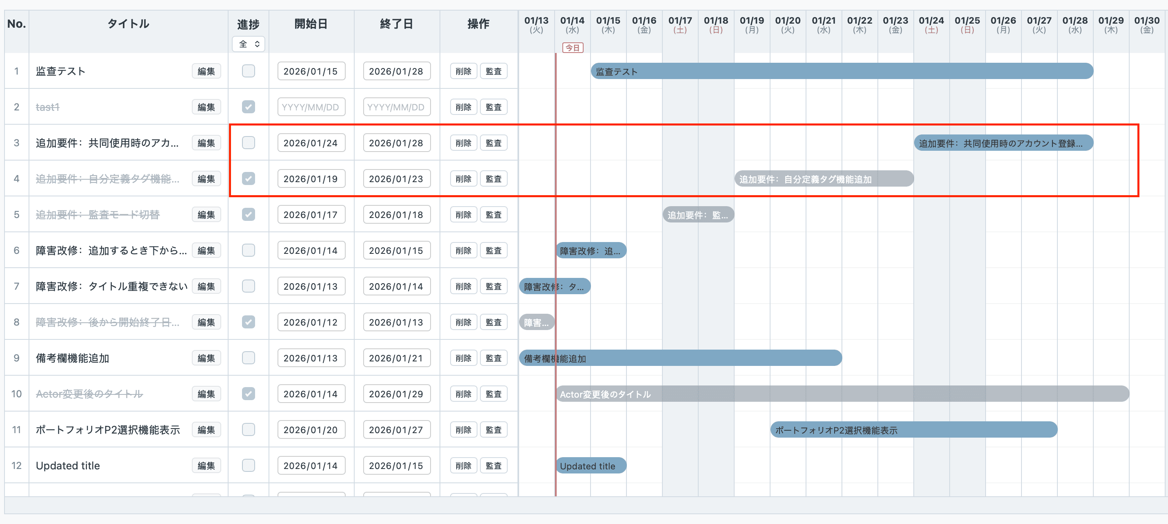Mark row 12 Updated title as done
1168x524 pixels.
(249, 465)
